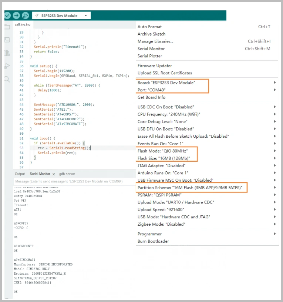Click Get Board Info menu entry
Image resolution: width=283 pixels, height=302 pixels.
151,97
